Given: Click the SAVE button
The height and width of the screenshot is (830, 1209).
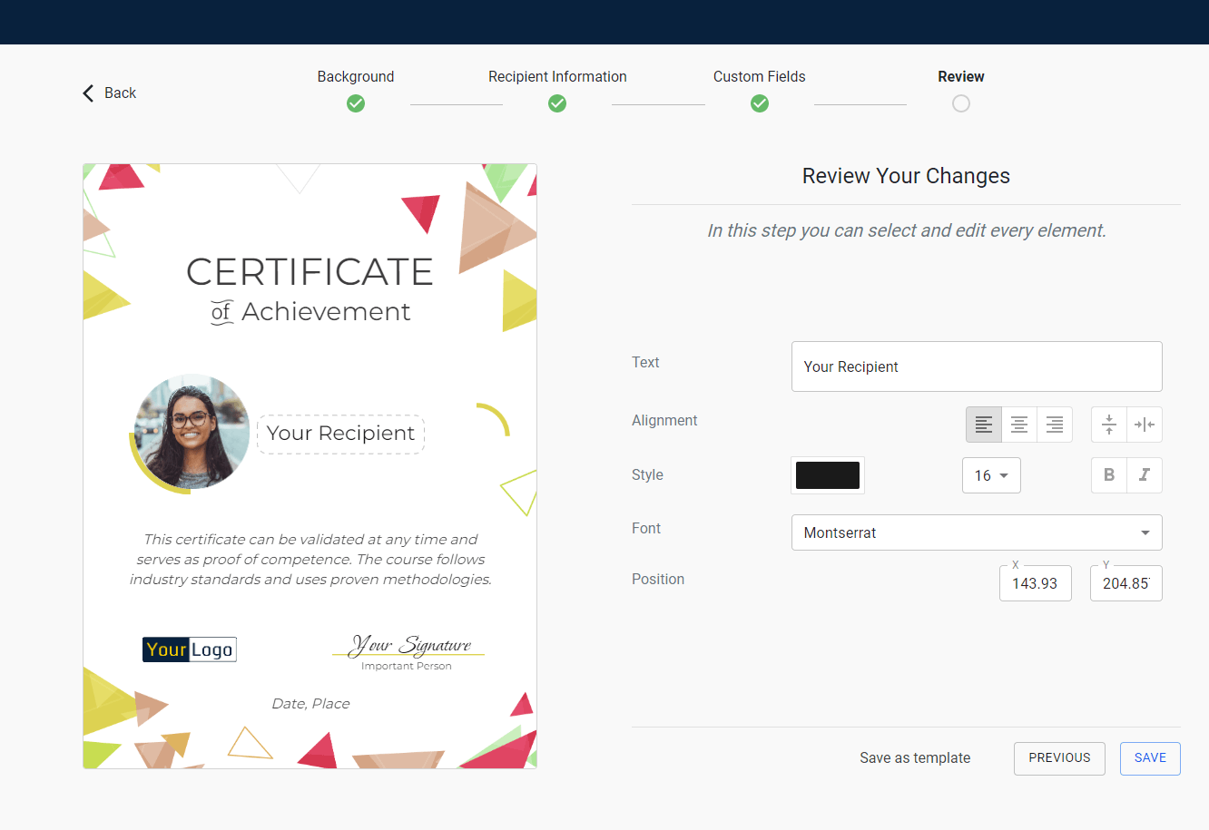Looking at the screenshot, I should (1150, 758).
